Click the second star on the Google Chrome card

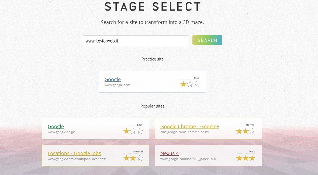pos(246,131)
